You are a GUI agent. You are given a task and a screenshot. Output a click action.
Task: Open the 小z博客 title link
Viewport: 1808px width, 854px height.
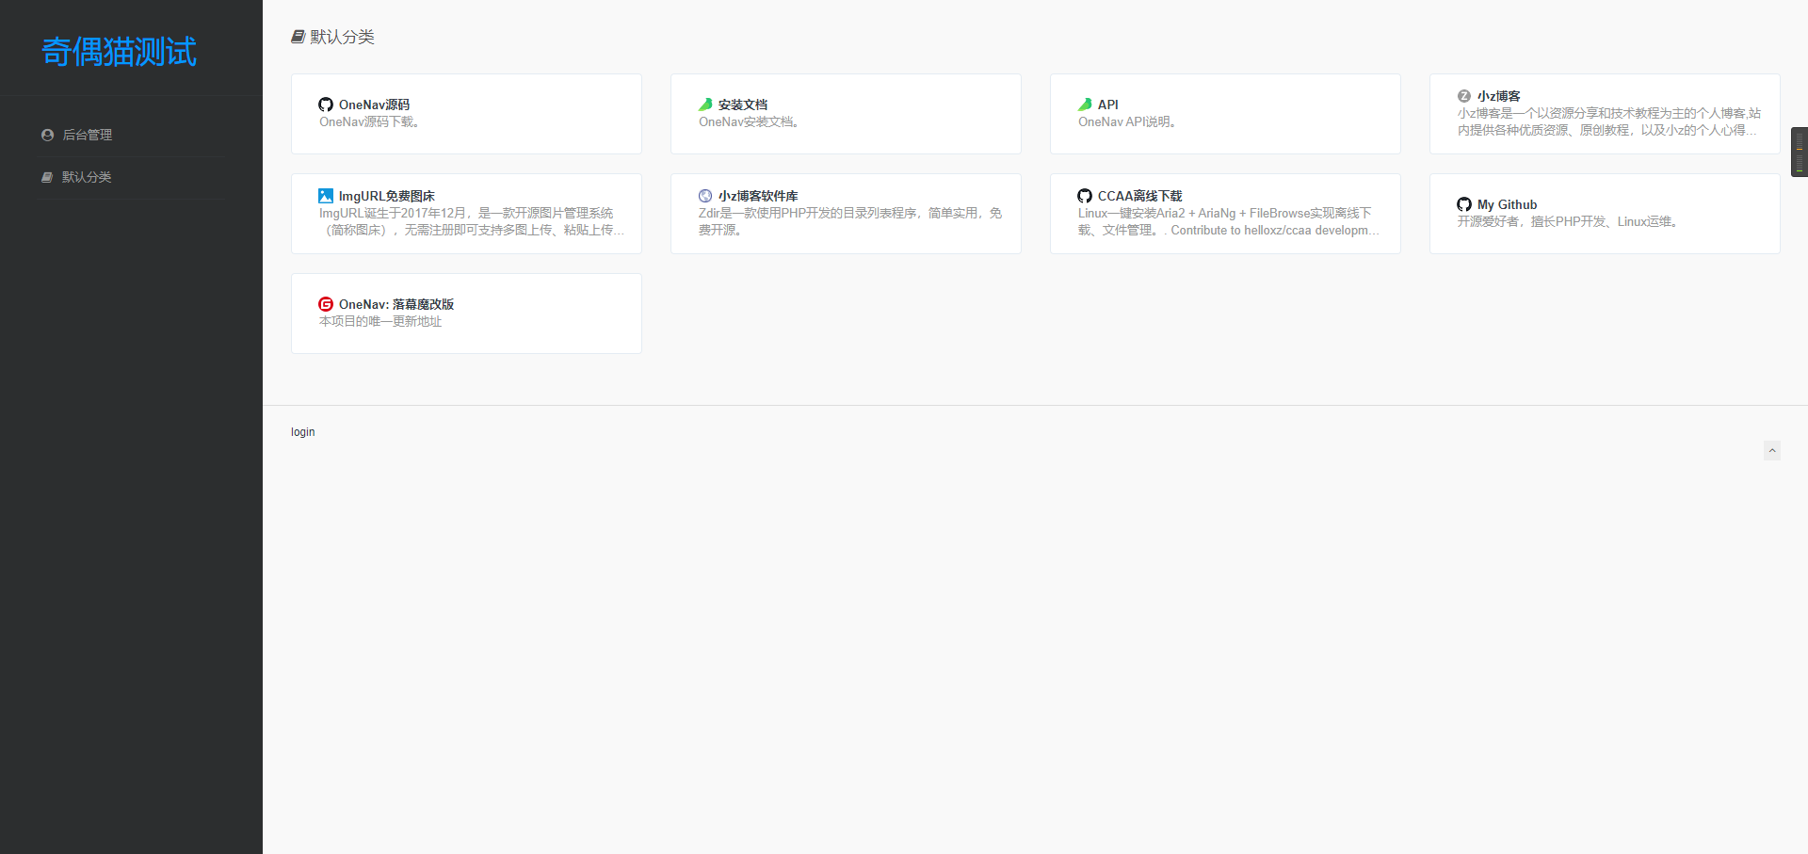(1499, 96)
